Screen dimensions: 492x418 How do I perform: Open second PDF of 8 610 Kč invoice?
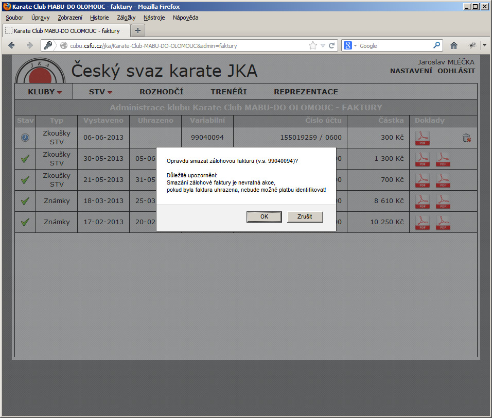443,201
